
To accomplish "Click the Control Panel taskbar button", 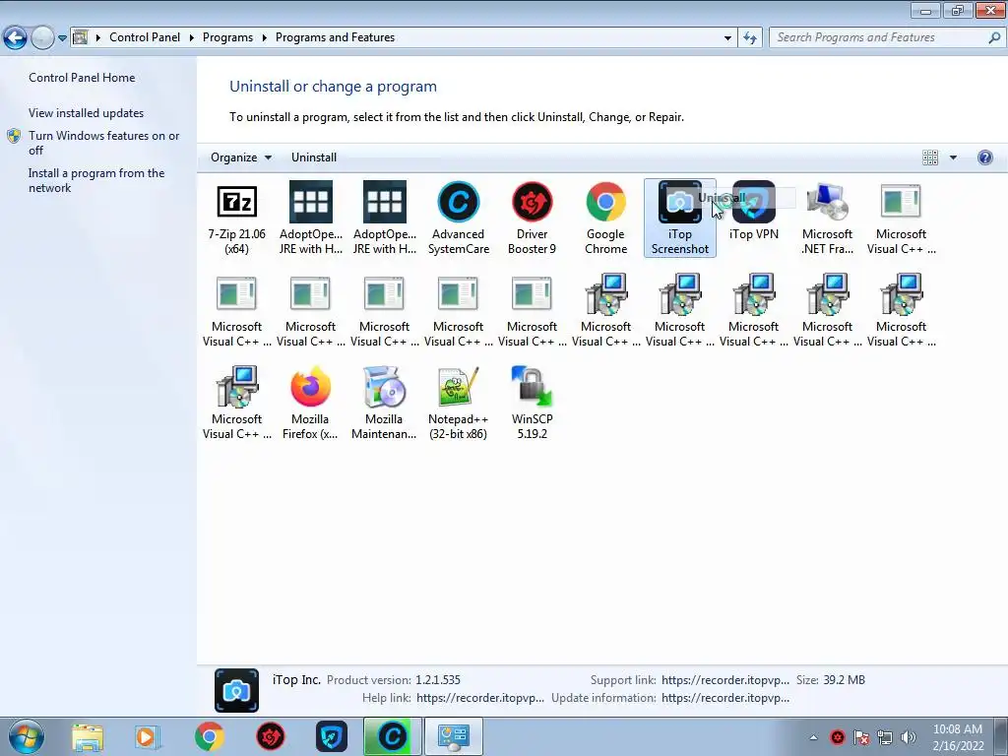I will click(454, 736).
